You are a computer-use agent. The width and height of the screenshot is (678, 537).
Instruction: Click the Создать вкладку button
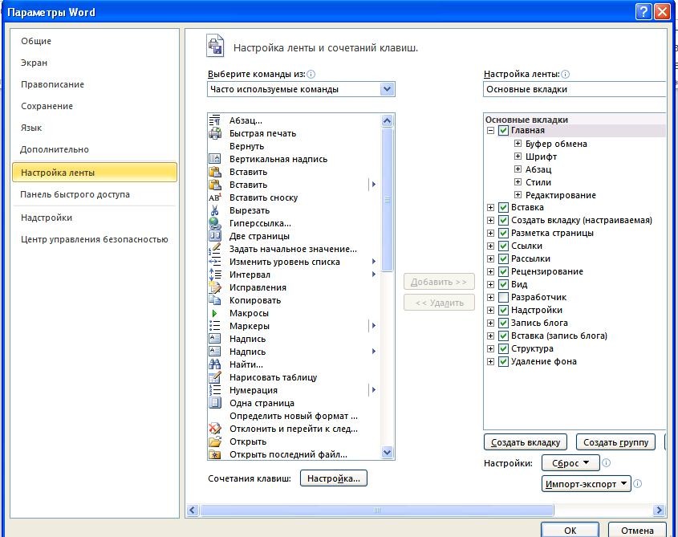pos(526,442)
